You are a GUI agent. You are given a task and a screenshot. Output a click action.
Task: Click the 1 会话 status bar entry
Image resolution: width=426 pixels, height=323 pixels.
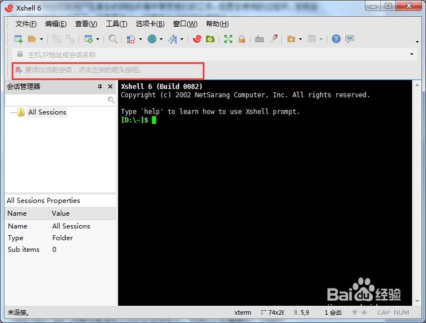click(333, 312)
